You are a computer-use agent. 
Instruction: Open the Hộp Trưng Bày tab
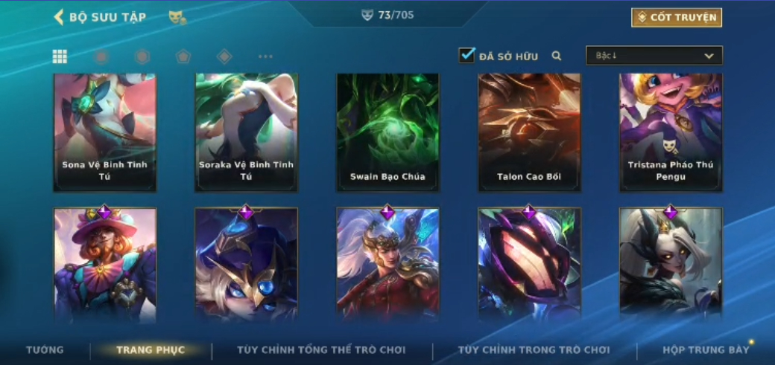[706, 349]
